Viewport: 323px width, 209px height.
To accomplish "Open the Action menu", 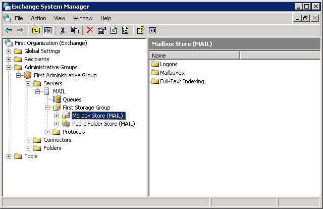I will click(38, 18).
